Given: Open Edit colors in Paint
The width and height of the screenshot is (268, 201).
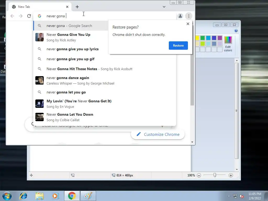Looking at the screenshot, I should click(228, 44).
